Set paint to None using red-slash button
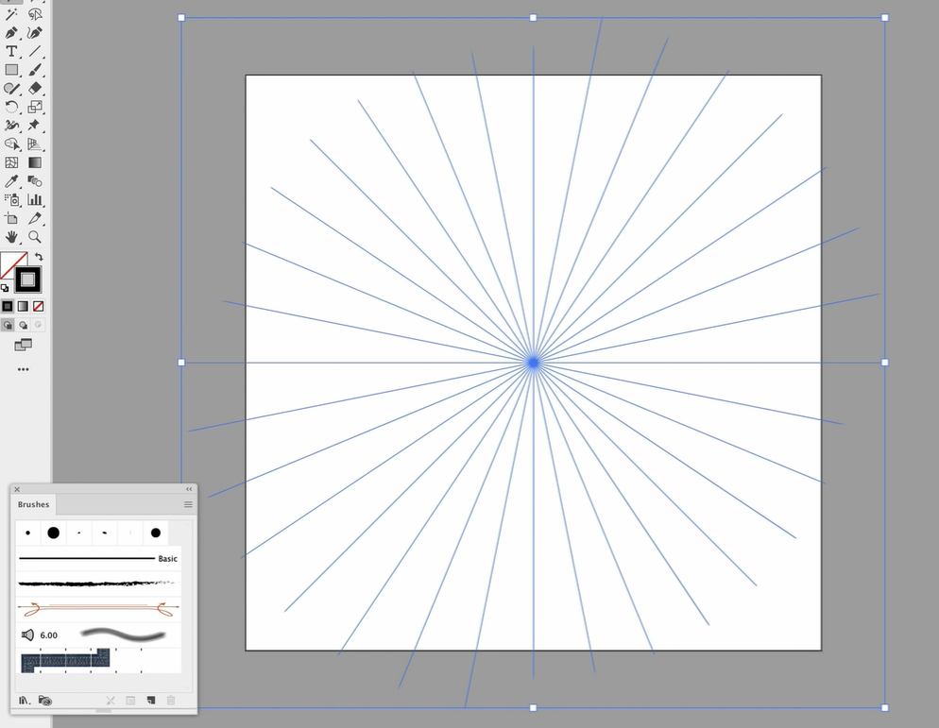 pos(39,306)
